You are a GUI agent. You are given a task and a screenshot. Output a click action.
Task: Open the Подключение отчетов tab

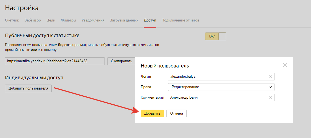[x=180, y=20]
